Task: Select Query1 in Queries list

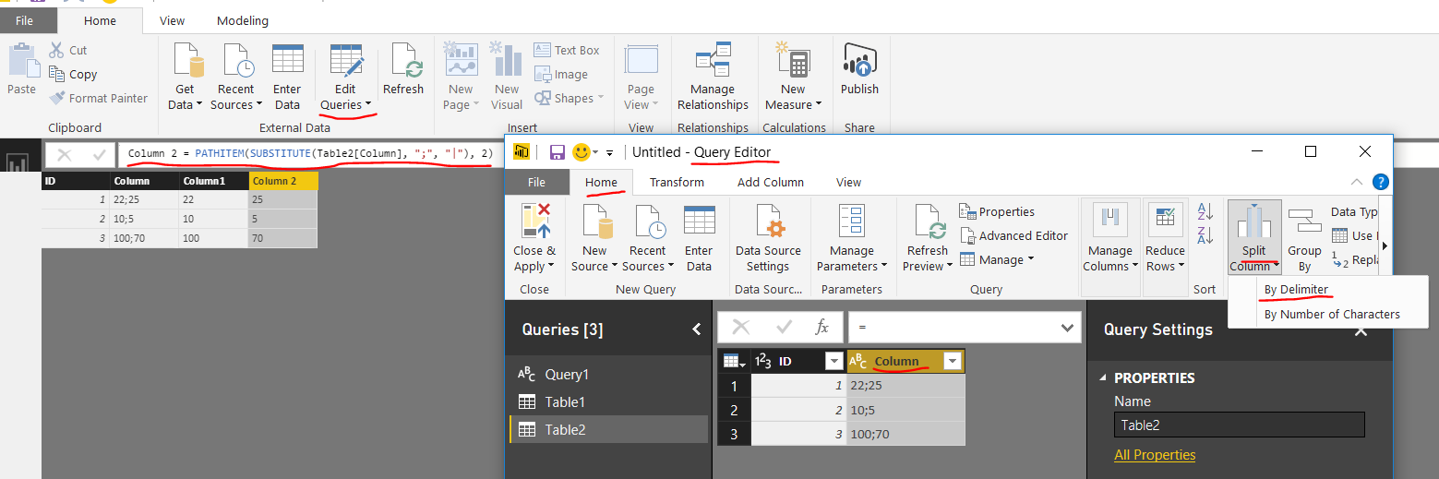Action: coord(609,374)
